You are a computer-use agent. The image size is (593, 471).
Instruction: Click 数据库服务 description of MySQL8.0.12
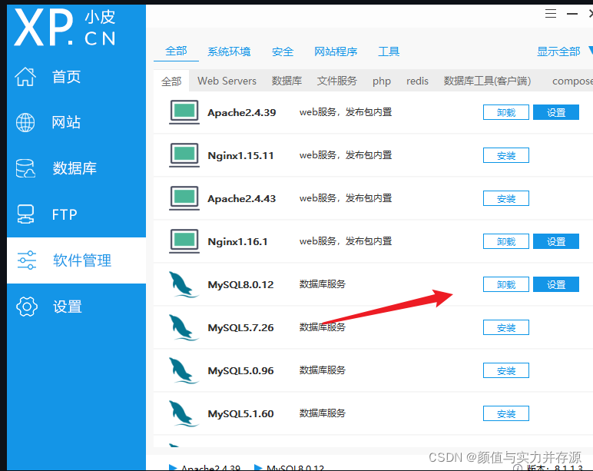322,284
